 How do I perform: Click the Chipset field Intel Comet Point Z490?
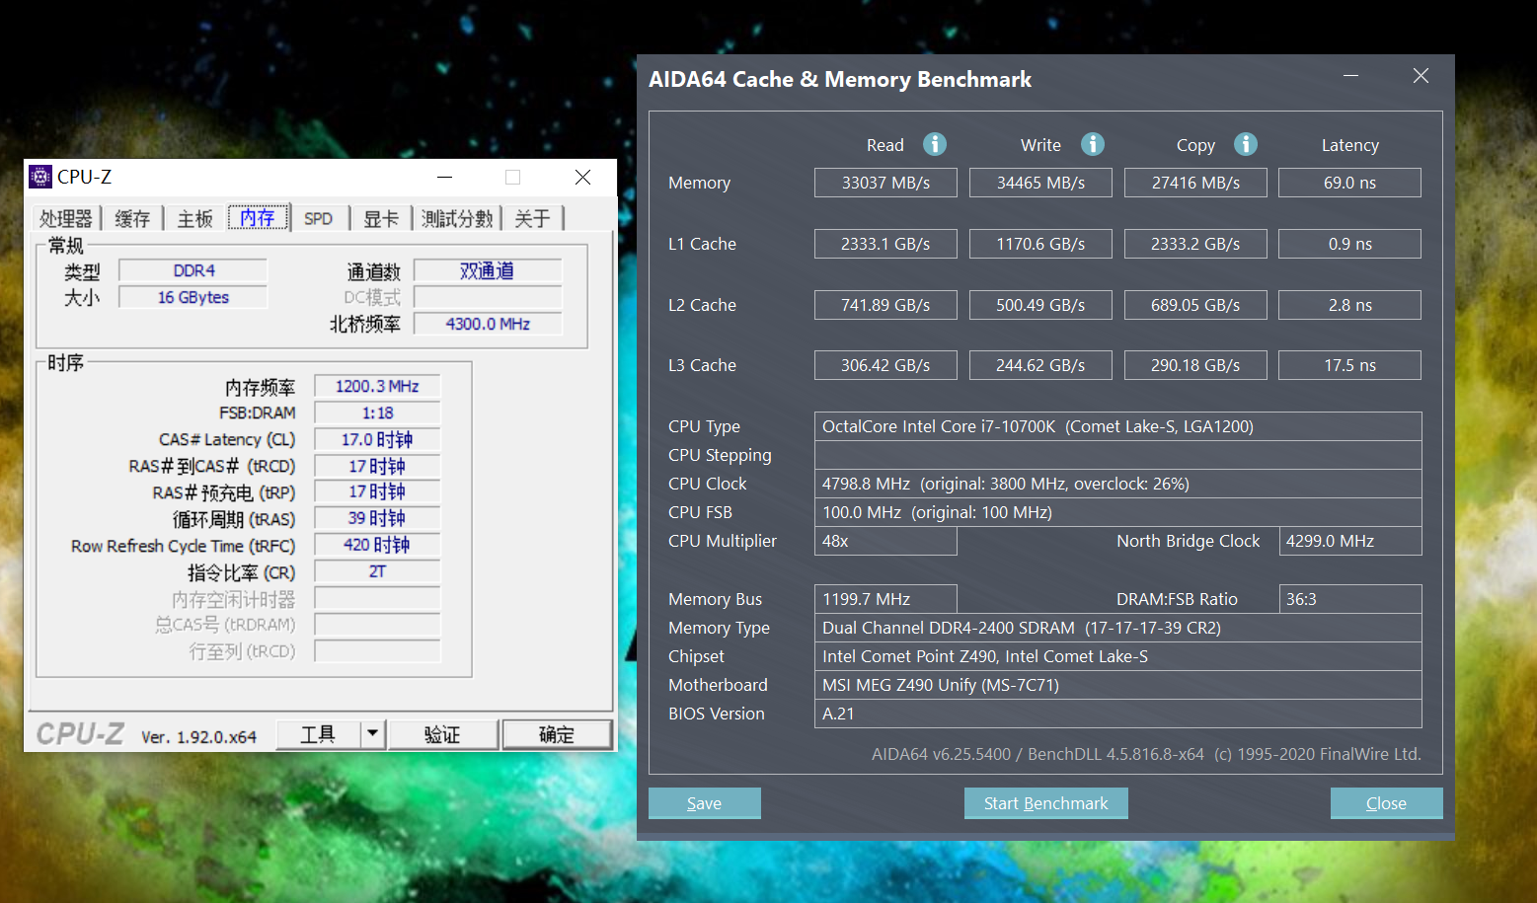tap(1118, 656)
